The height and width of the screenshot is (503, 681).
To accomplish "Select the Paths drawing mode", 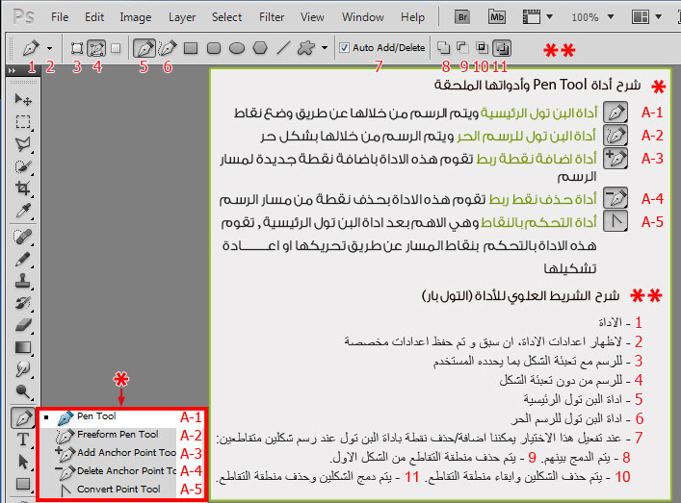I will 96,48.
